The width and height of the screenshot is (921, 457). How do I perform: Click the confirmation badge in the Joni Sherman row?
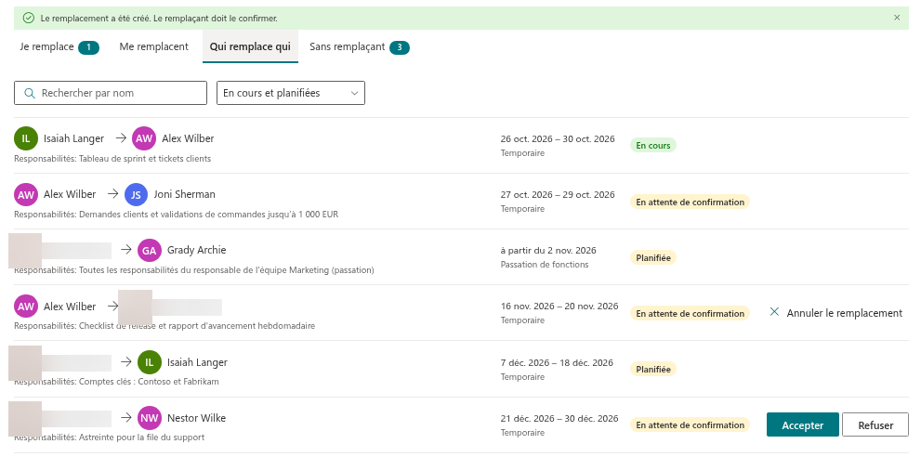point(691,202)
